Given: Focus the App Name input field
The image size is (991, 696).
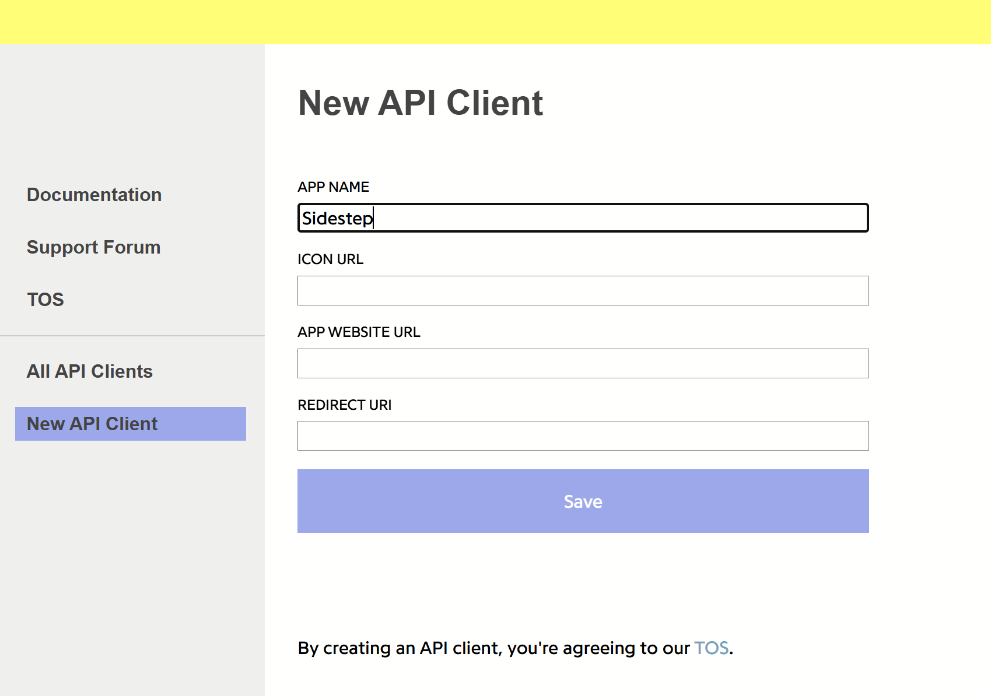Looking at the screenshot, I should tap(583, 218).
